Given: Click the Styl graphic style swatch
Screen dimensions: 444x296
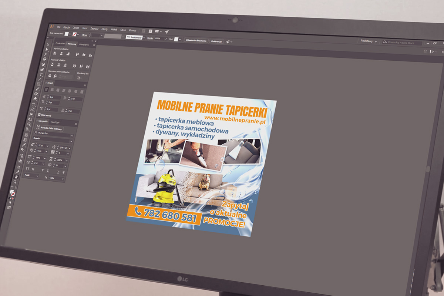Looking at the screenshot, I should coord(176,39).
